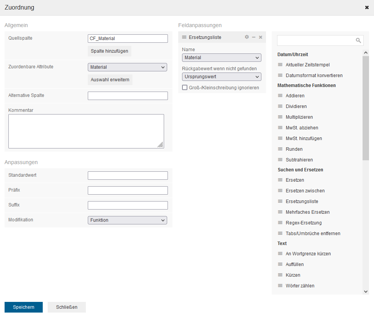374x316 pixels.
Task: Click handle icon beside MwSt. abziehen
Action: 280,128
